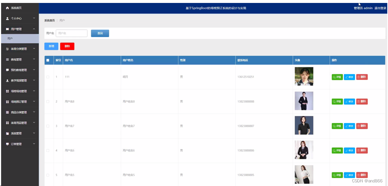Open 详情 for the 用户名6 row

coord(337,151)
